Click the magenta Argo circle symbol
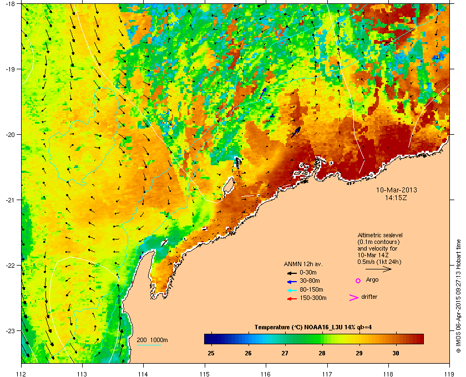The height and width of the screenshot is (377, 466). coord(358,281)
